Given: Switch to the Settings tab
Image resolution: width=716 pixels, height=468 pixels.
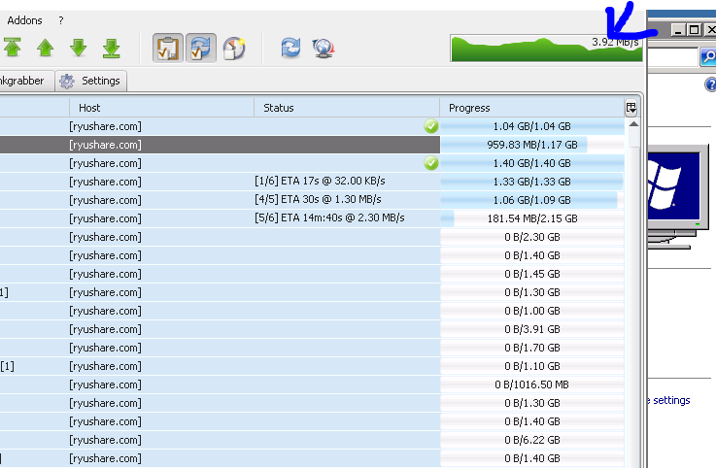Looking at the screenshot, I should point(91,81).
